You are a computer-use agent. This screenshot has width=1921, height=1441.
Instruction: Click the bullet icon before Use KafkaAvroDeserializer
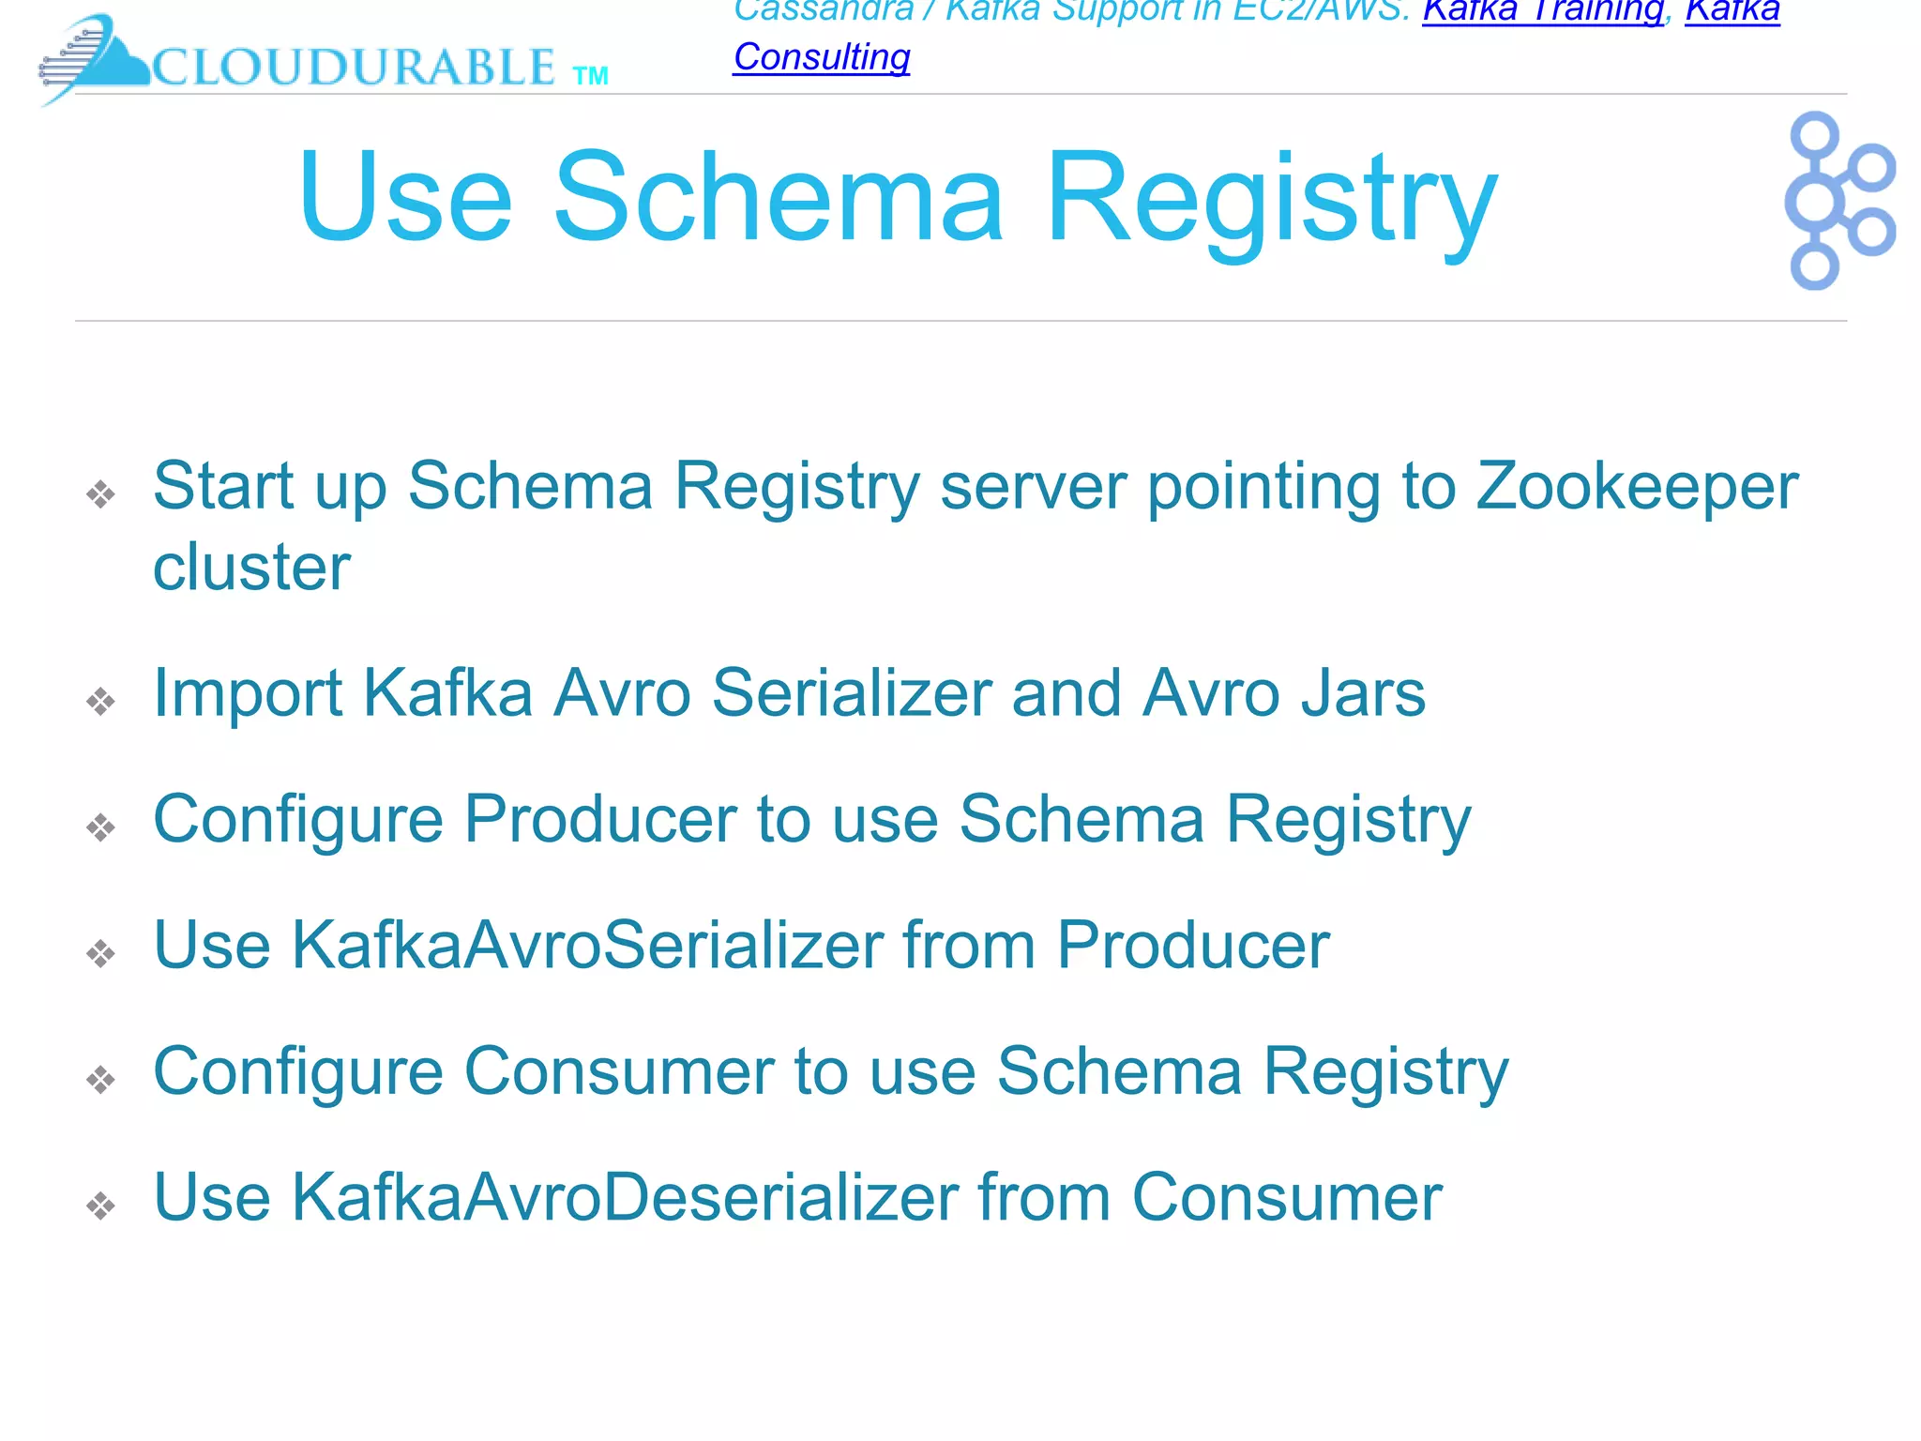(100, 1206)
